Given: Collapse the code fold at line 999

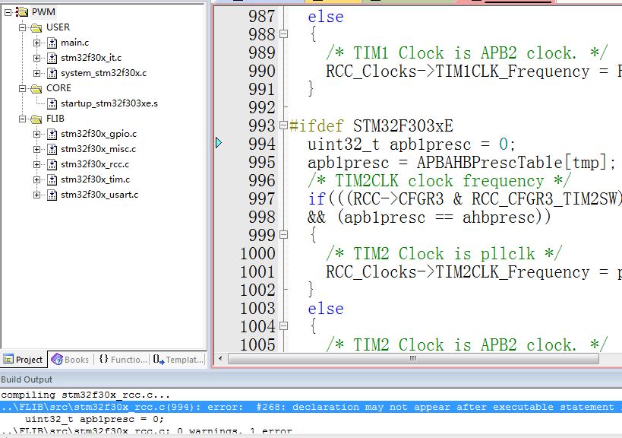Looking at the screenshot, I should click(283, 235).
